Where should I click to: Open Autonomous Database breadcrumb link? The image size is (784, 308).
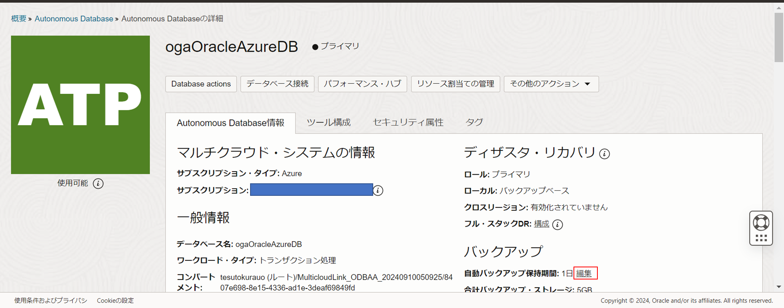[74, 19]
